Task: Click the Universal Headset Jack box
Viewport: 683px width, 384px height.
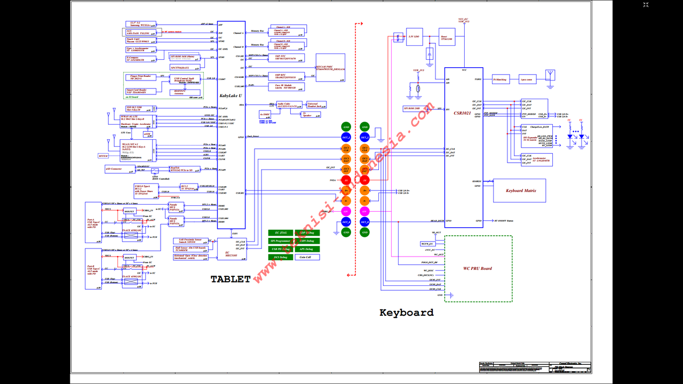Action: pyautogui.click(x=316, y=105)
